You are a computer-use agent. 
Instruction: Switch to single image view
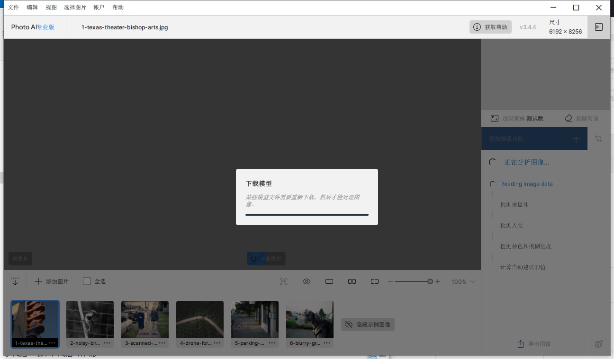click(329, 281)
